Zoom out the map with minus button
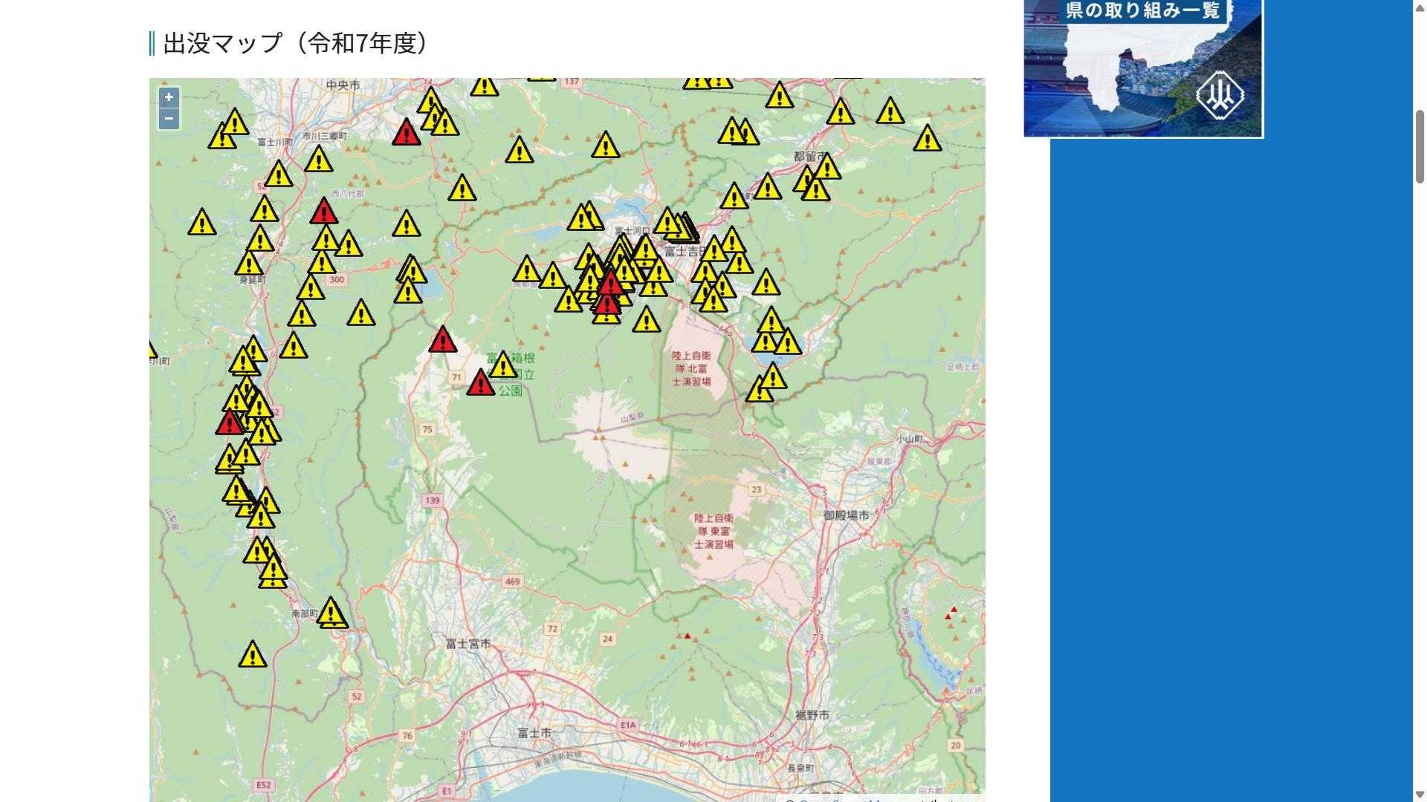The image size is (1427, 802). coord(169,119)
